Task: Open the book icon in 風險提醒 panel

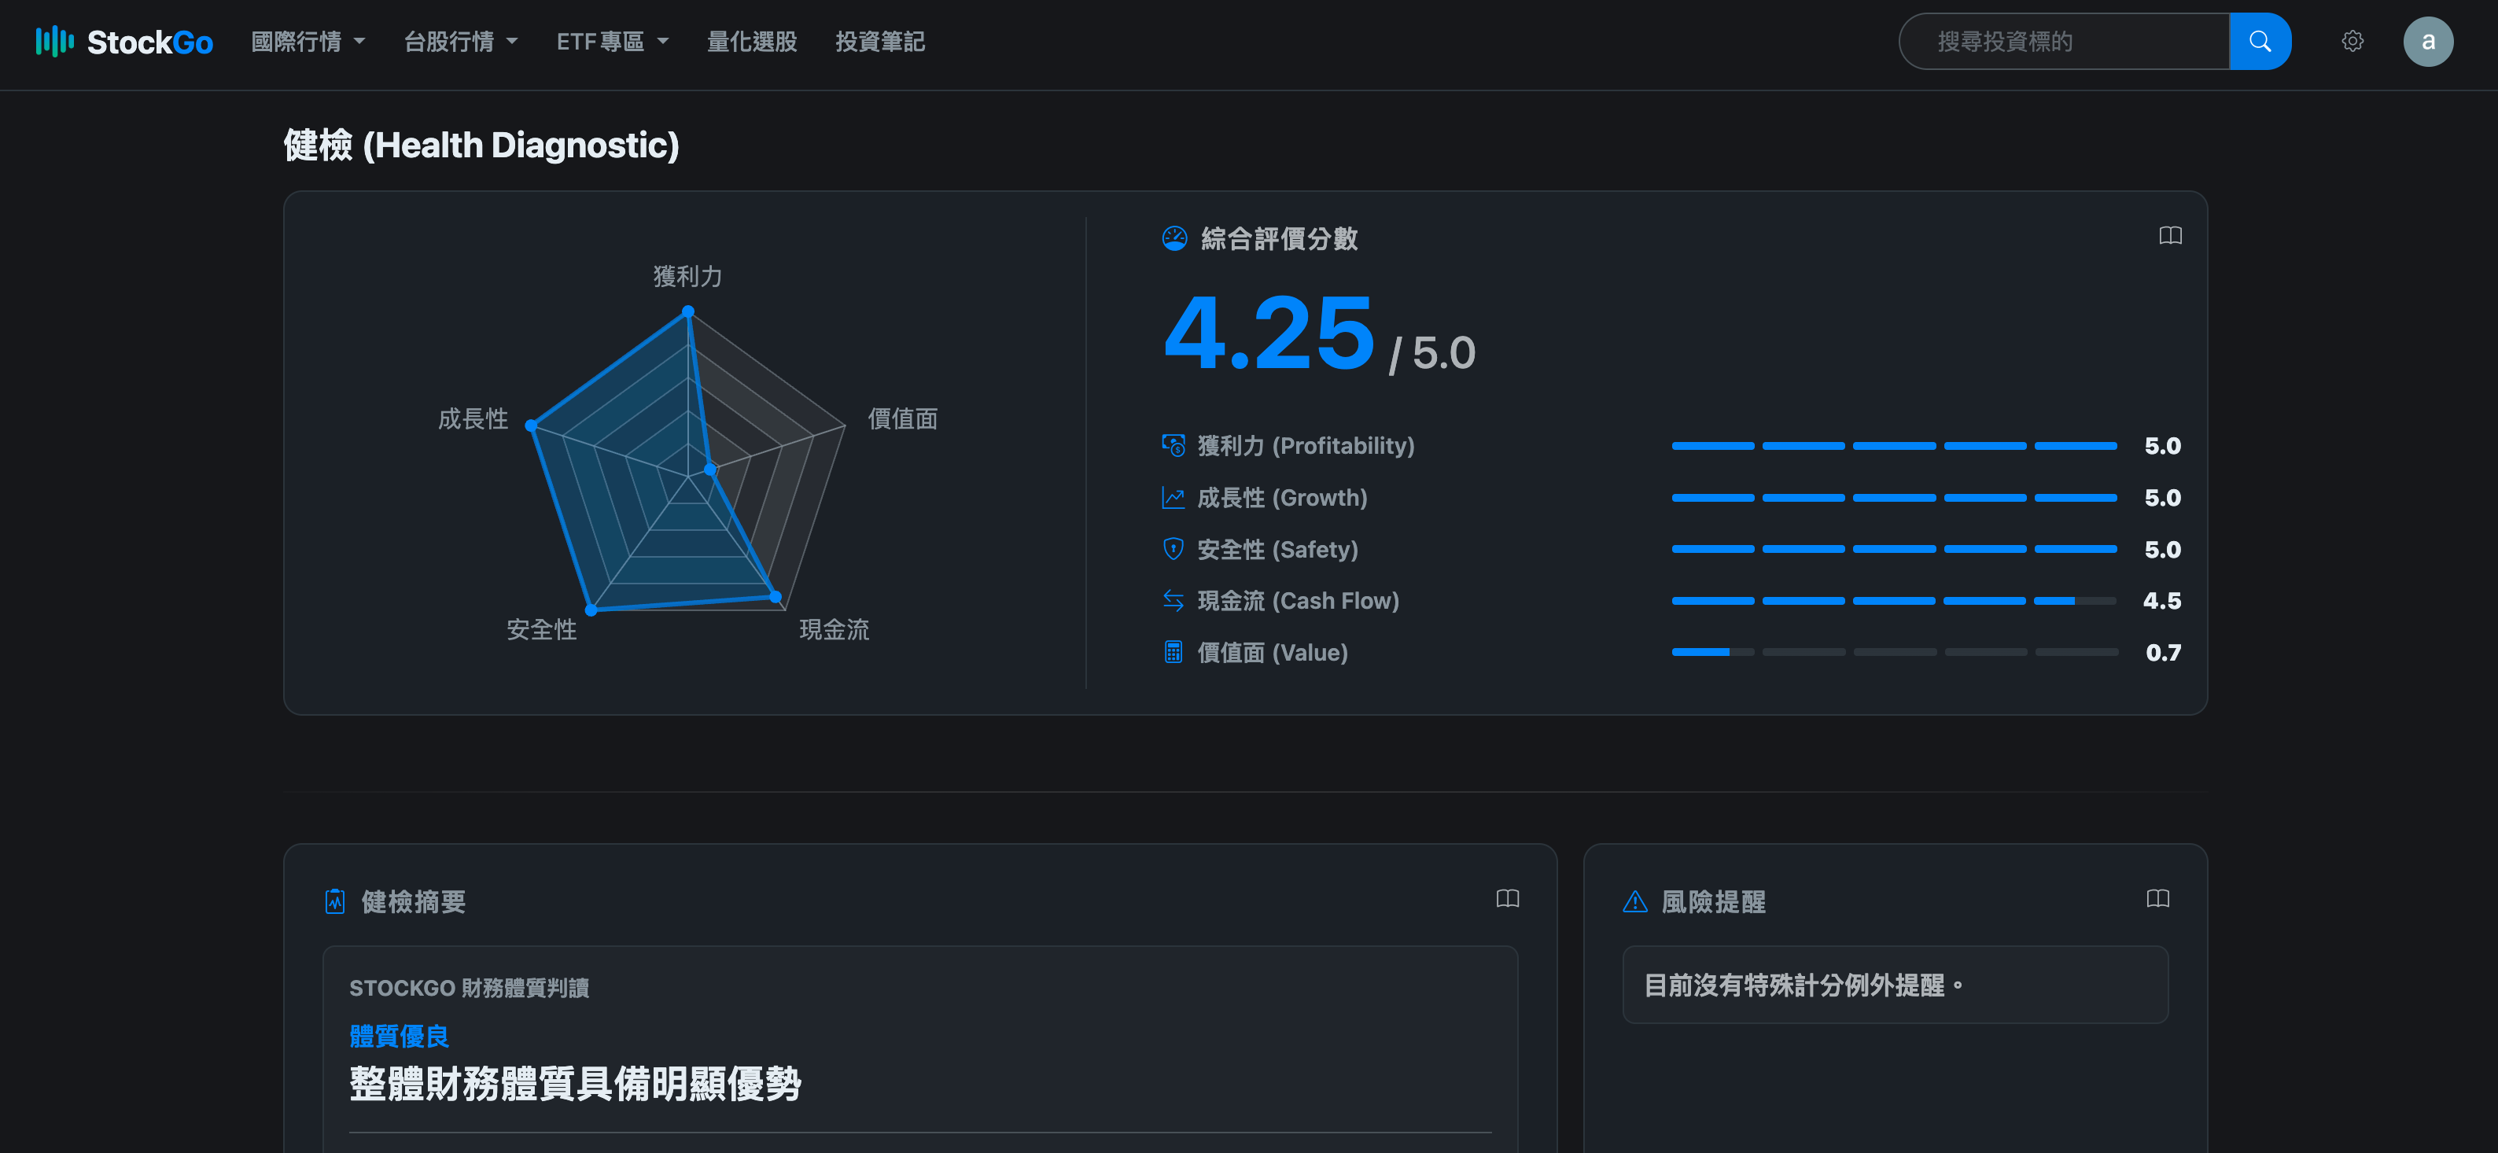Action: click(x=2157, y=899)
